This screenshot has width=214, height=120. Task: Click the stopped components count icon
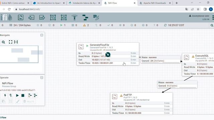[73, 25]
